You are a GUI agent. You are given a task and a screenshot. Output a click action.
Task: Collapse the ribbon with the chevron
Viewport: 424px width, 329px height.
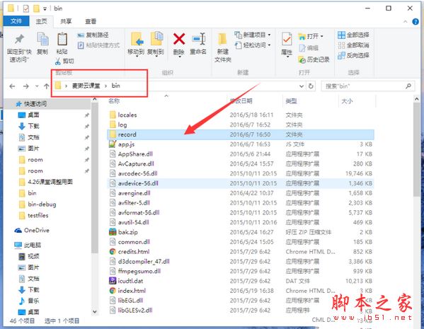[x=406, y=22]
